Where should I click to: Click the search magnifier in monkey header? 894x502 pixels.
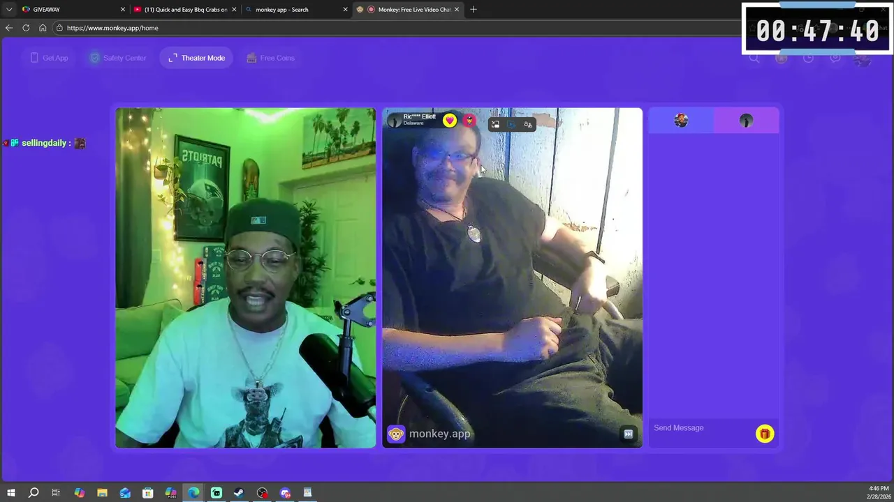coord(754,58)
